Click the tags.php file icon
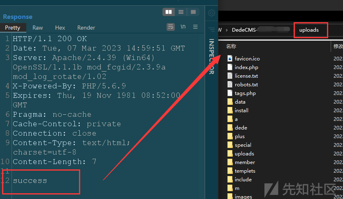The width and height of the screenshot is (343, 199). (x=229, y=93)
